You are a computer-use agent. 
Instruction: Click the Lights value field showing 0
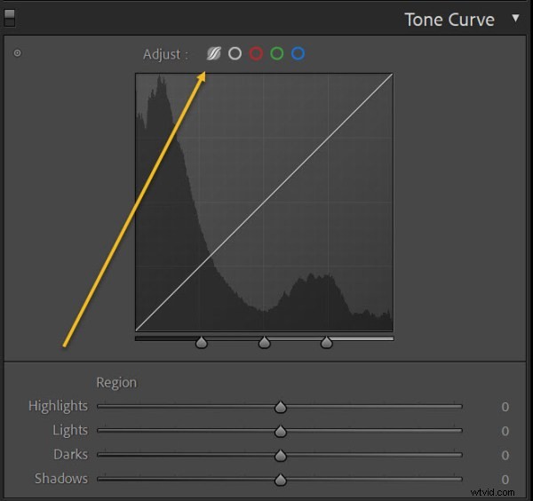(505, 431)
